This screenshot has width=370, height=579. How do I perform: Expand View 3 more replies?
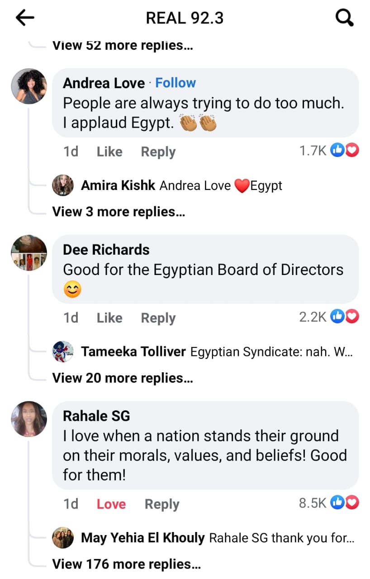point(119,211)
